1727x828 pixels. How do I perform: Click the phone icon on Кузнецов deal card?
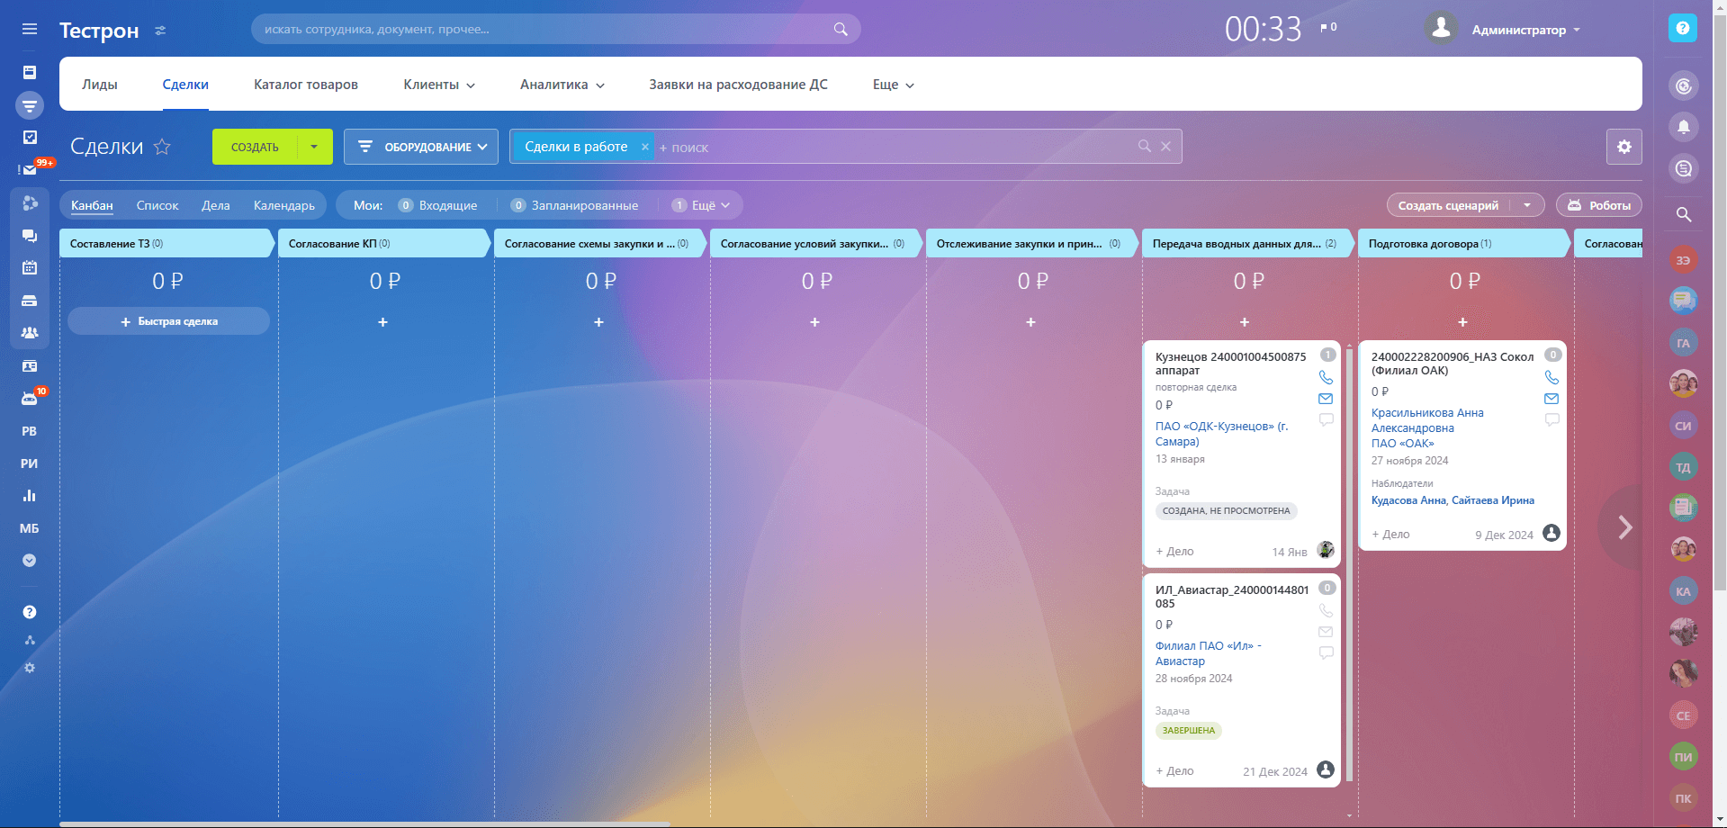pyautogui.click(x=1326, y=378)
